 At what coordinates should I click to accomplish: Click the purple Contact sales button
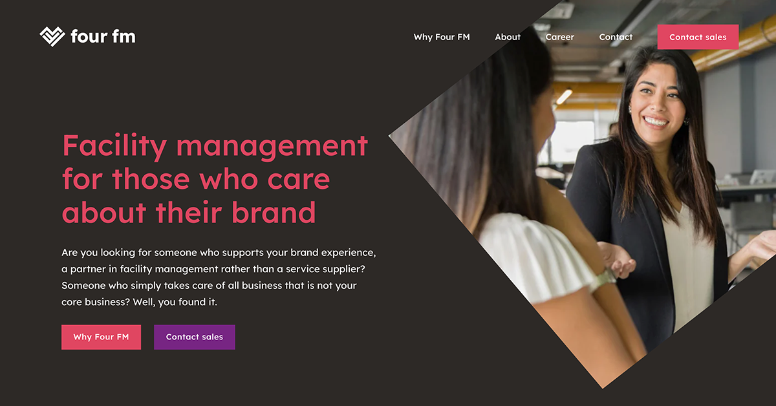pyautogui.click(x=195, y=337)
